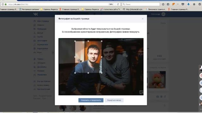This screenshot has height=113, width=202.
Task: Click the green padlock security icon
Action: click(x=6, y=4)
